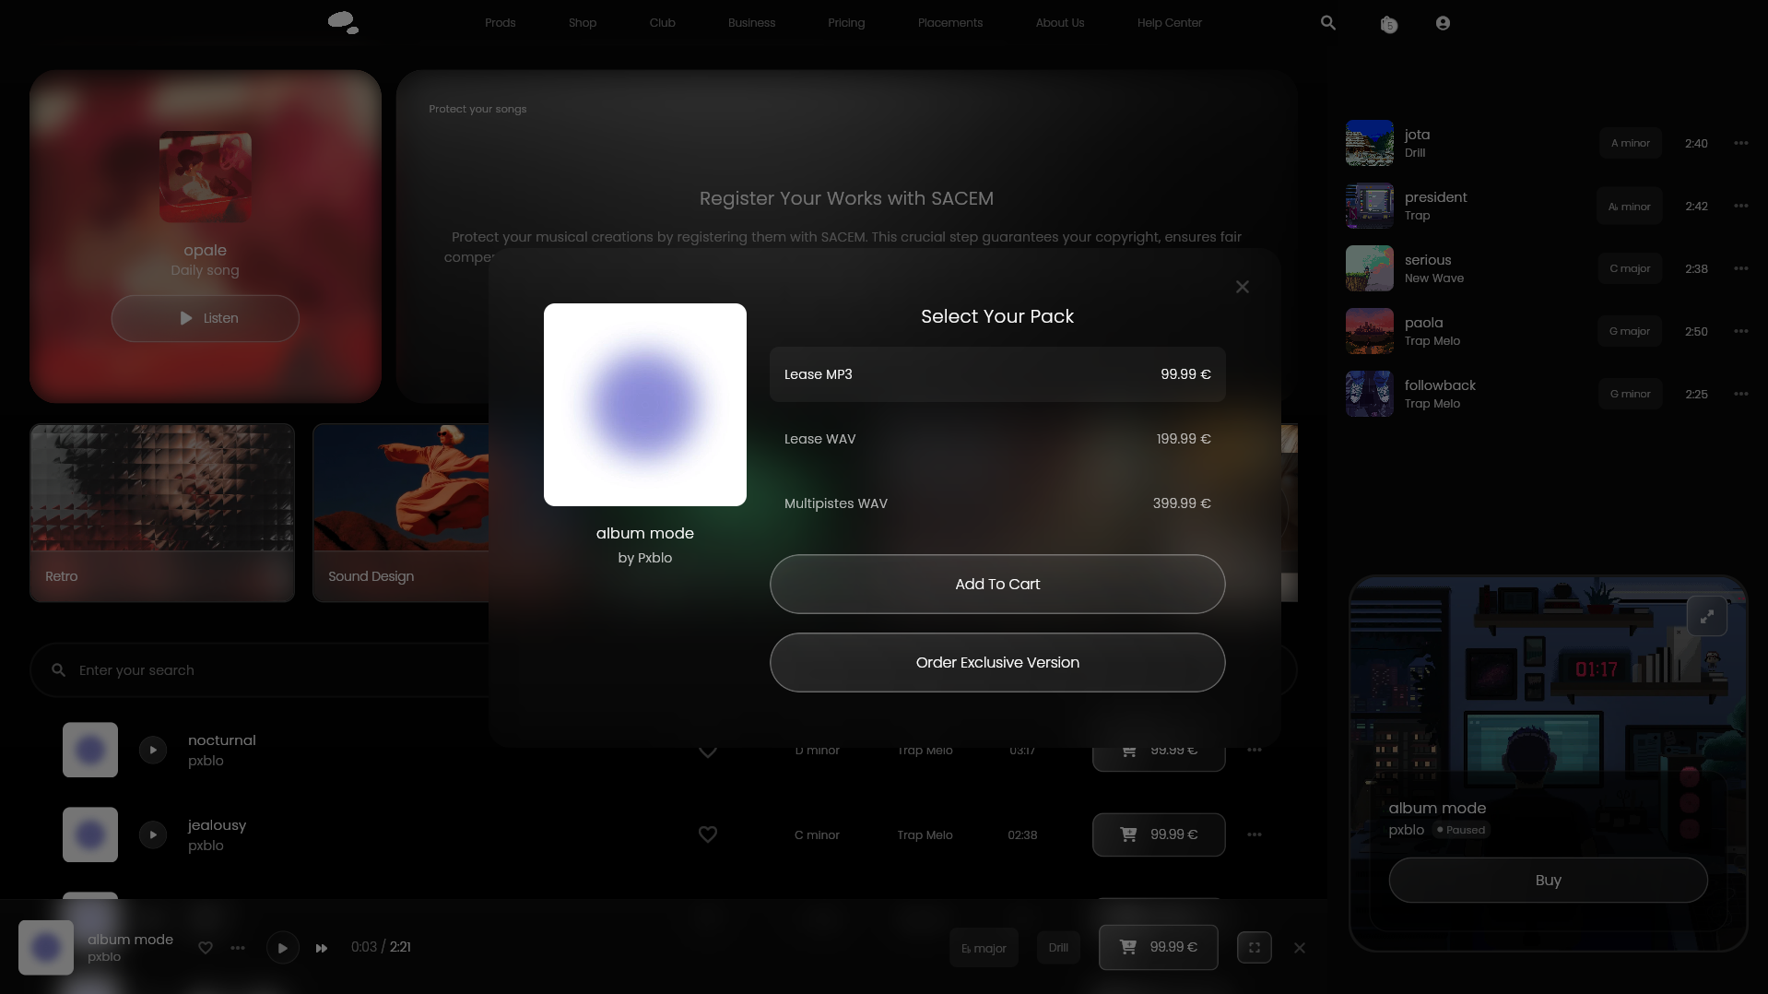Click the C major tag on serious
The image size is (1768, 994).
click(1630, 268)
